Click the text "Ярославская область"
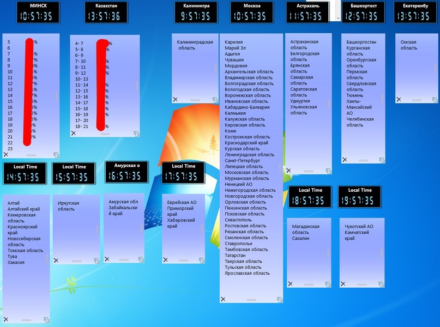440x327 pixels. [x=247, y=273]
